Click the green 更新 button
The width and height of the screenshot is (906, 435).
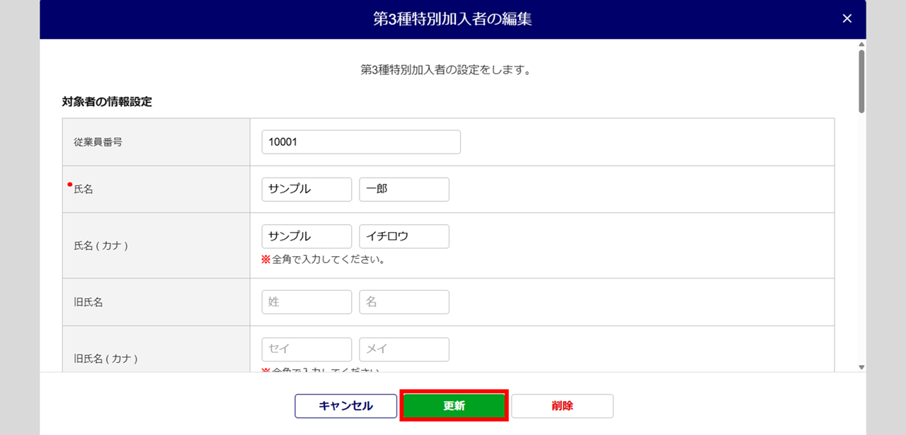point(454,406)
